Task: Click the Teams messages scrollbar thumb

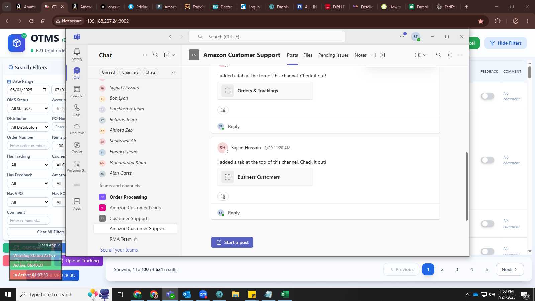Action: click(x=467, y=186)
